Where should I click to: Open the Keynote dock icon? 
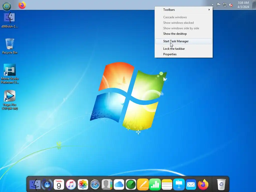click(x=179, y=185)
